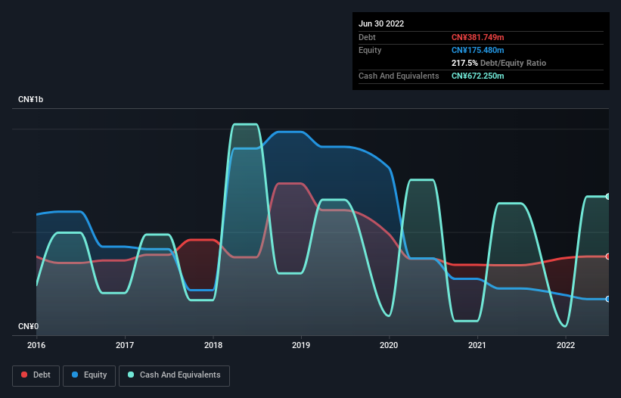Click the blue dot in Equity legend
621x398 pixels.
click(x=75, y=375)
